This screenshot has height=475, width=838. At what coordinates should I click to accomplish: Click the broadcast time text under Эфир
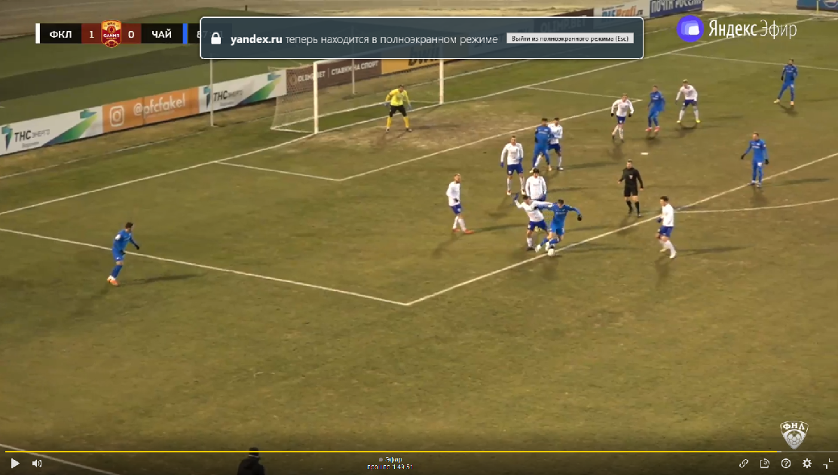pyautogui.click(x=390, y=467)
